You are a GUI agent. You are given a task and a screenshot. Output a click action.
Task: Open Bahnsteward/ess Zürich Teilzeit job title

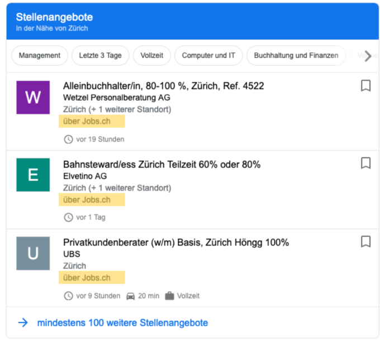(x=162, y=164)
